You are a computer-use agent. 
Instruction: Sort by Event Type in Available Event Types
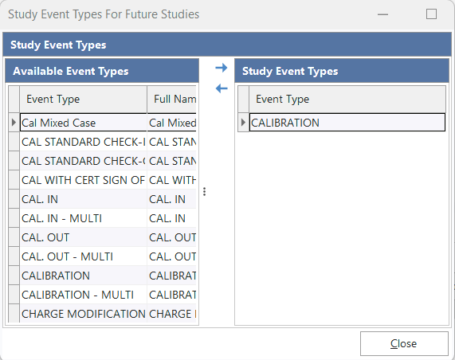click(x=84, y=100)
